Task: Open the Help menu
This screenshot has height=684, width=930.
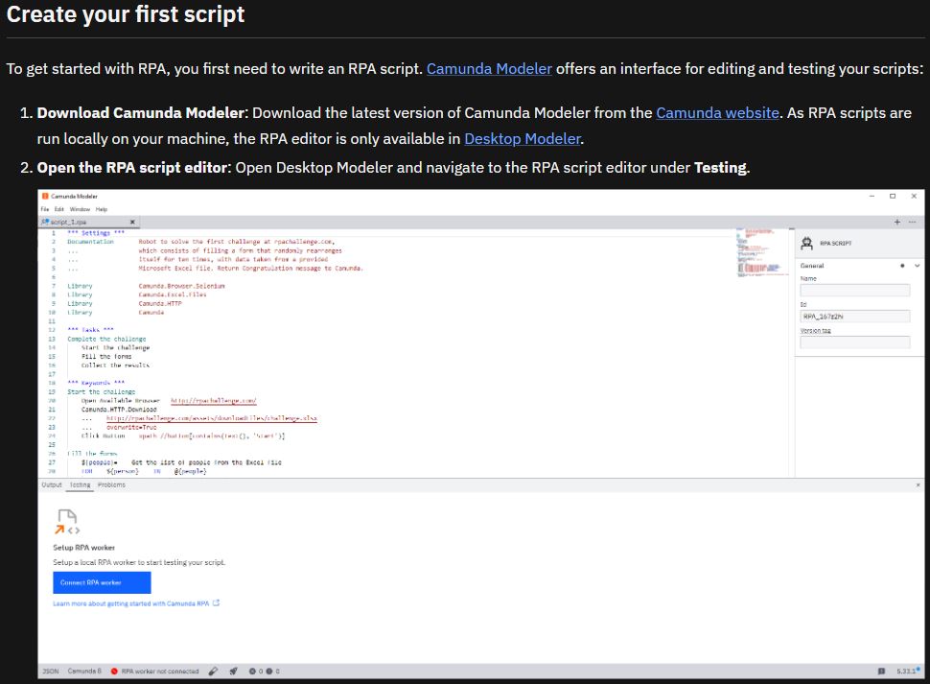Action: click(102, 209)
